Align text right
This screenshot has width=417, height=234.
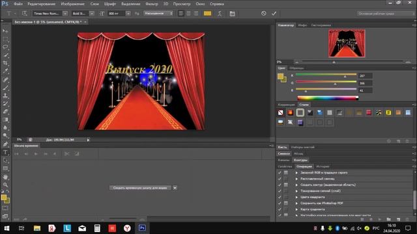tap(196, 13)
